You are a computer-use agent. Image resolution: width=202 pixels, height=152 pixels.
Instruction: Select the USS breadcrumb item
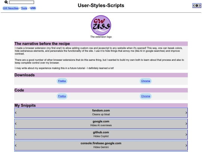[33, 8]
